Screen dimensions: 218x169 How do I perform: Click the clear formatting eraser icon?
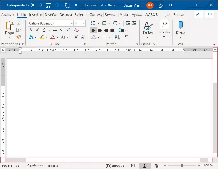coord(76,30)
